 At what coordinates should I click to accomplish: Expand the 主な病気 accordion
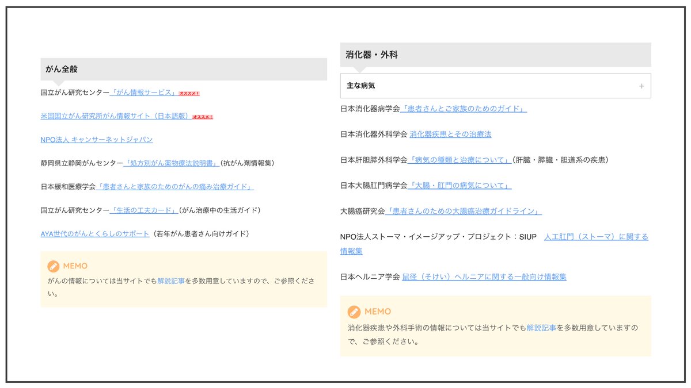coord(495,86)
